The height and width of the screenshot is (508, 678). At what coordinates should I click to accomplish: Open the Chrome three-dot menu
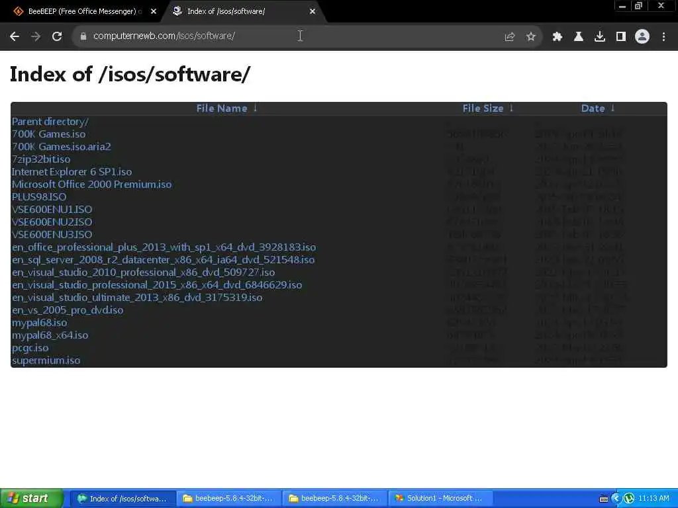663,37
